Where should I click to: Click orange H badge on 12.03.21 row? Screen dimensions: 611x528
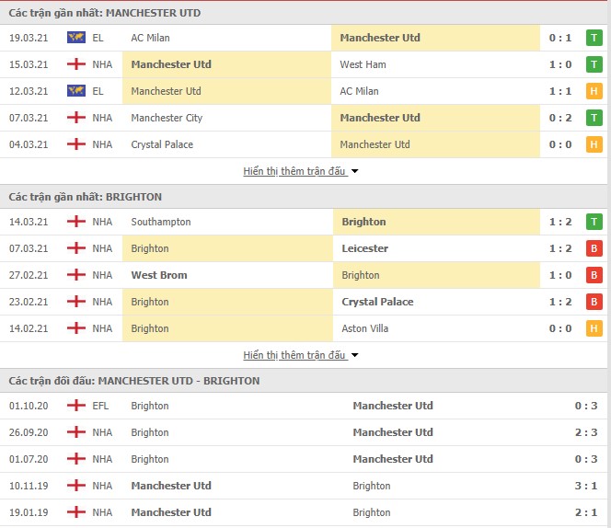point(594,91)
